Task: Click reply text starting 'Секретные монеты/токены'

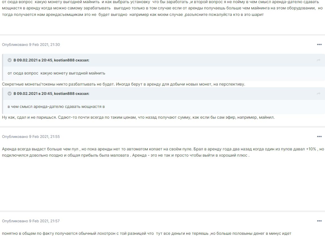Action: (x=124, y=84)
